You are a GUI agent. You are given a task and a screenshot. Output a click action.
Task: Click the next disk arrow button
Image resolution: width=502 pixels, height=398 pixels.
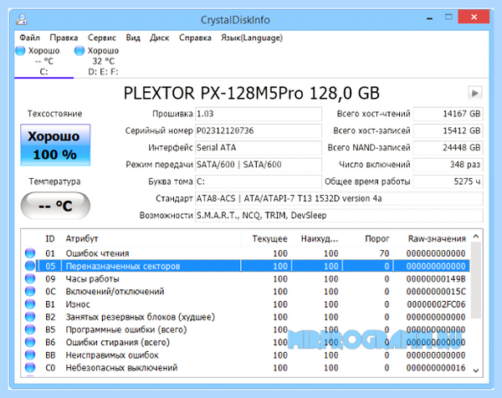click(474, 93)
